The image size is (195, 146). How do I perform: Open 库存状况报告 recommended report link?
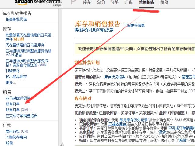115,77
